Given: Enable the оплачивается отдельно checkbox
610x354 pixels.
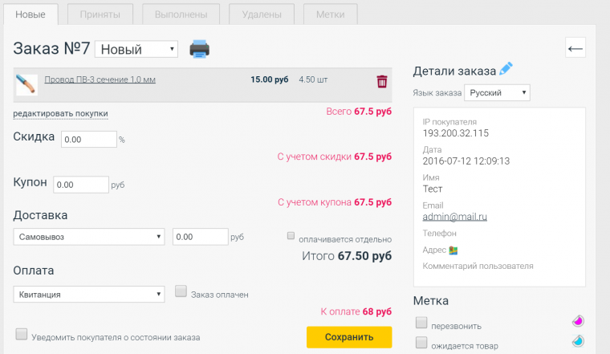Looking at the screenshot, I should 291,237.
